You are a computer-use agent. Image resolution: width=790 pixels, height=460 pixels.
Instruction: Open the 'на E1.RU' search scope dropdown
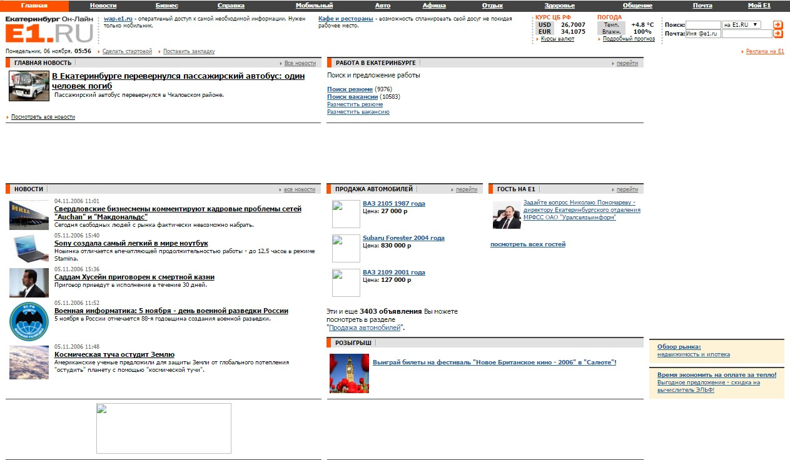tap(741, 25)
